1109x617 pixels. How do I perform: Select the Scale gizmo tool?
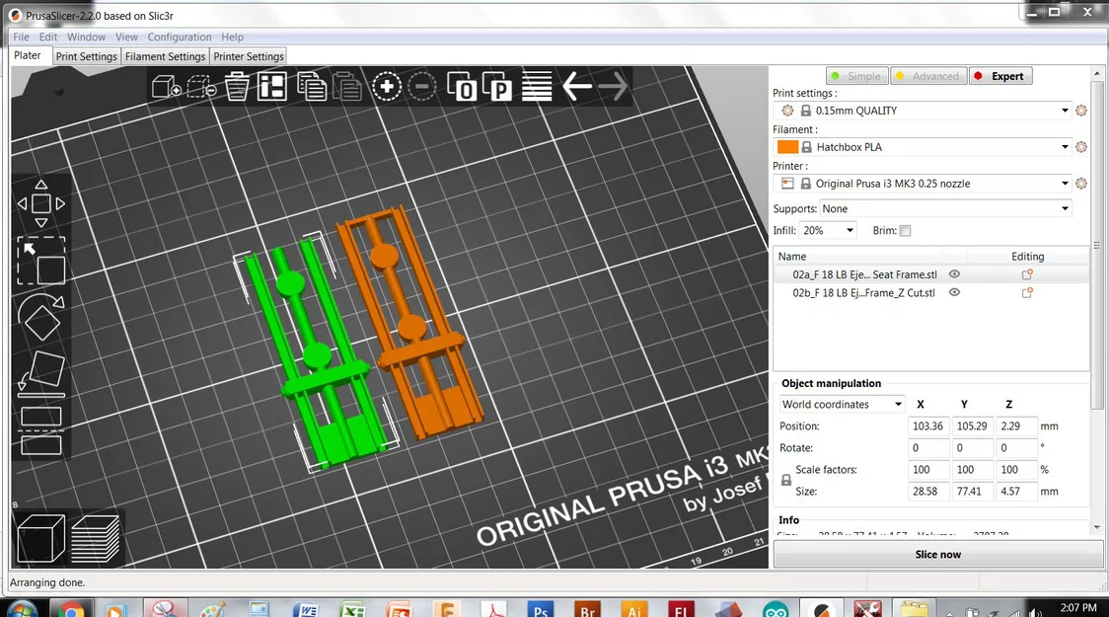point(41,261)
